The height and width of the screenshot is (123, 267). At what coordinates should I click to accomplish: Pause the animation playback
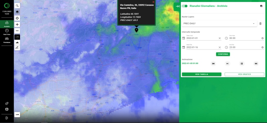pyautogui.click(x=242, y=63)
